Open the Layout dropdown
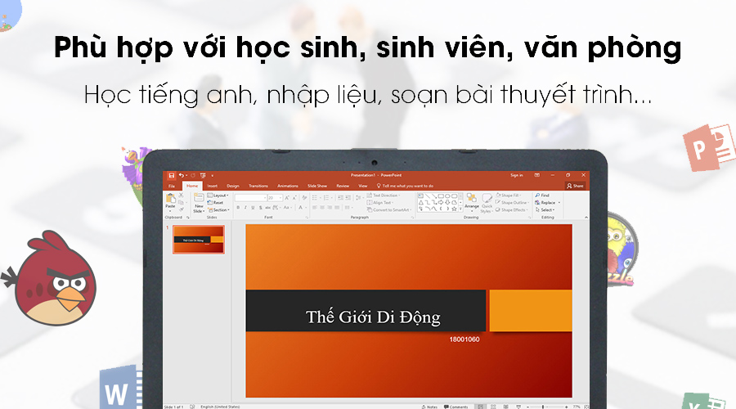Screen dimensions: 736x409 [218, 196]
